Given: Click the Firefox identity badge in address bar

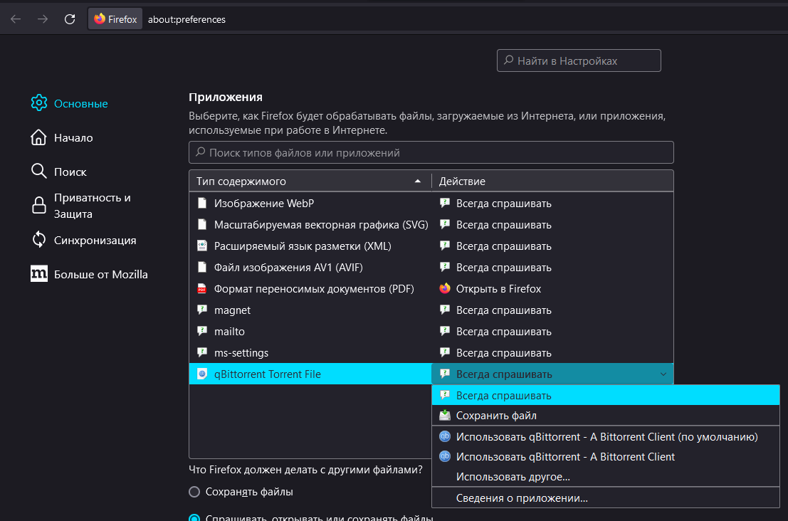Looking at the screenshot, I should 115,19.
